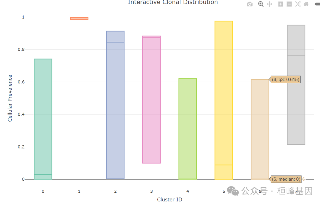
Task: Click the Cluster ID axis title
Action: pyautogui.click(x=169, y=199)
